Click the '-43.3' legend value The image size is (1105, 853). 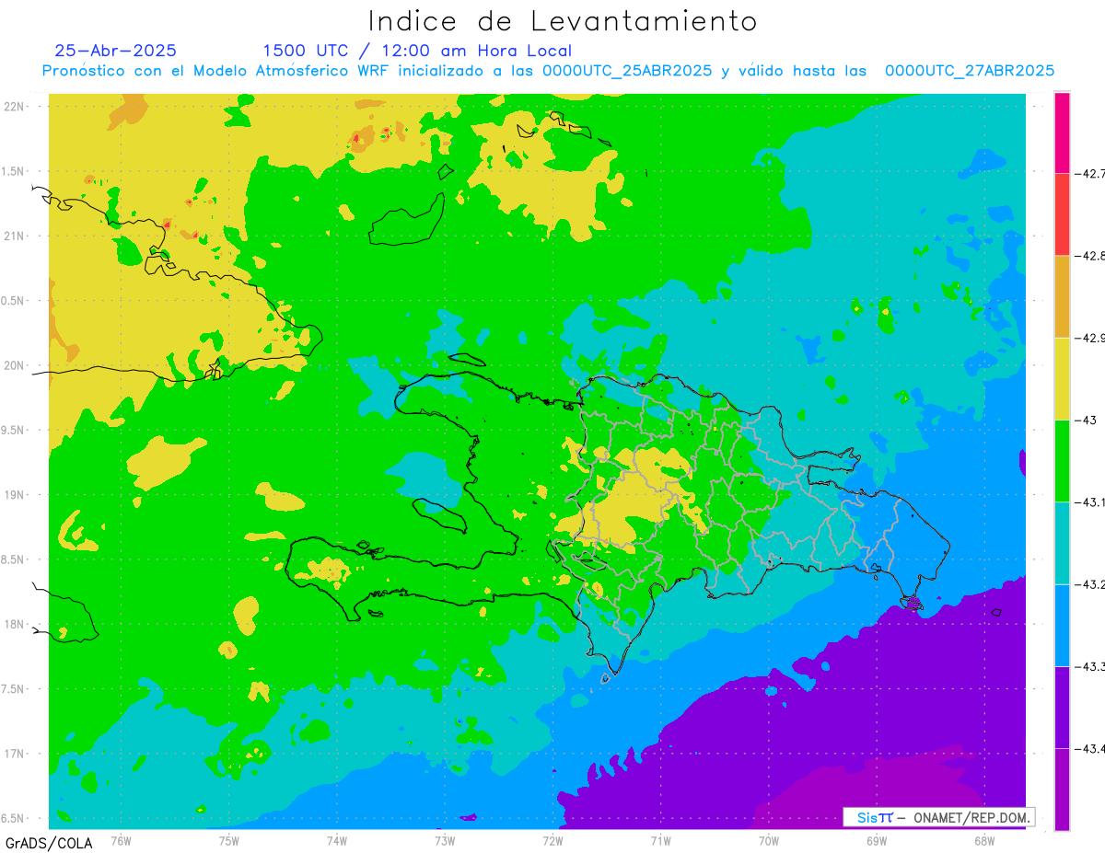[x=1089, y=665]
